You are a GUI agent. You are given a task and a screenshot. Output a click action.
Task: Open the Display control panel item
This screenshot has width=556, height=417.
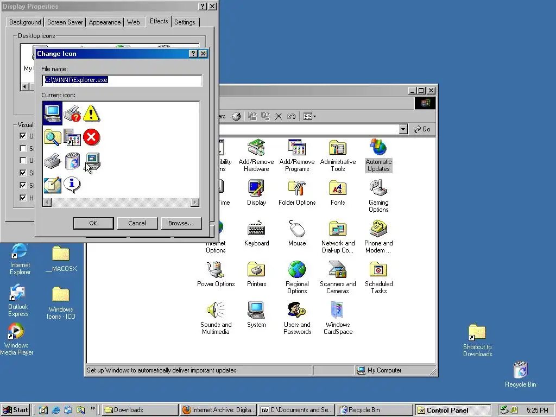pos(256,193)
